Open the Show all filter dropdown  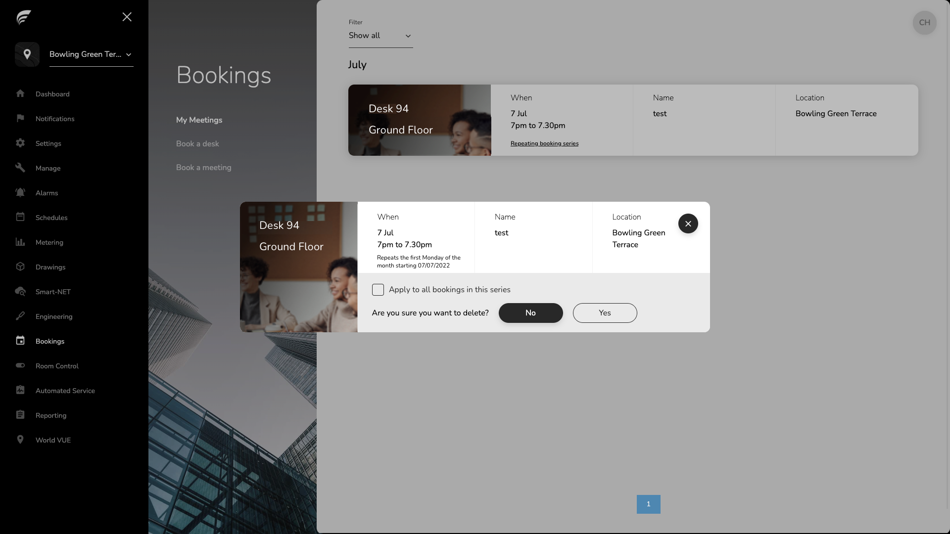[380, 36]
